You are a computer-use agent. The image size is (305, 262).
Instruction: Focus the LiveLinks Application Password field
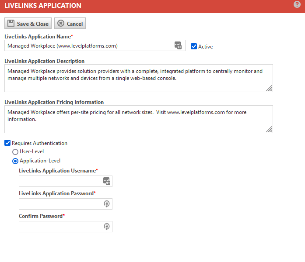pos(66,204)
